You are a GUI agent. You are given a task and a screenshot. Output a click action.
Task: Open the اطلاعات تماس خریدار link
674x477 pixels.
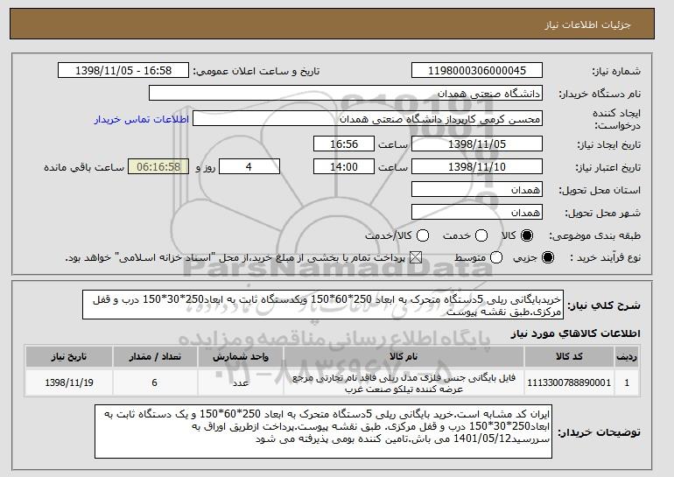[142, 119]
